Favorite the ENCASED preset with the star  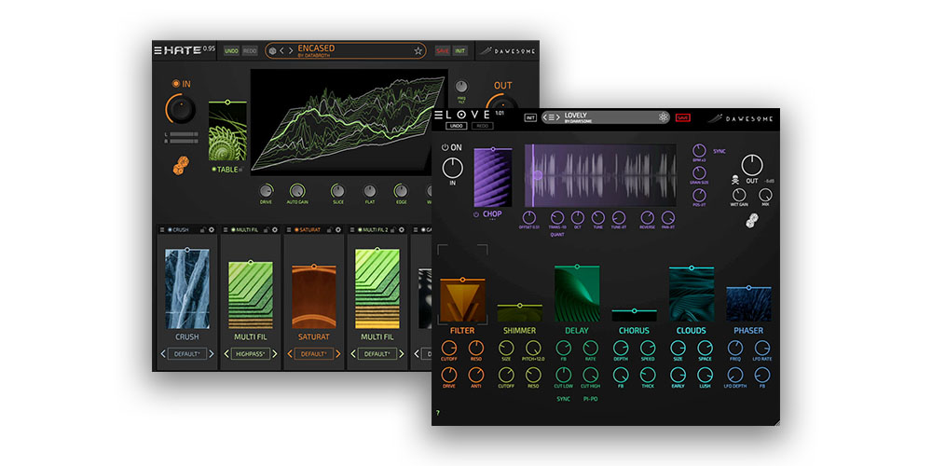(x=418, y=50)
